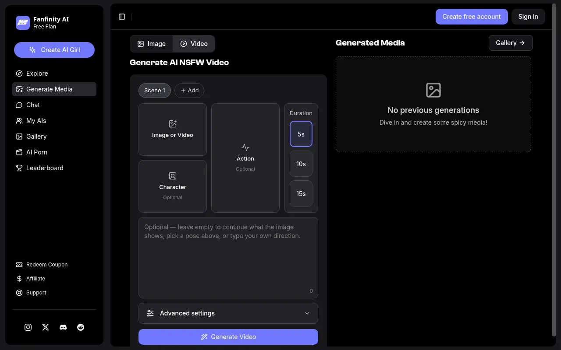
Task: Open the Character selection card
Action: point(173,186)
